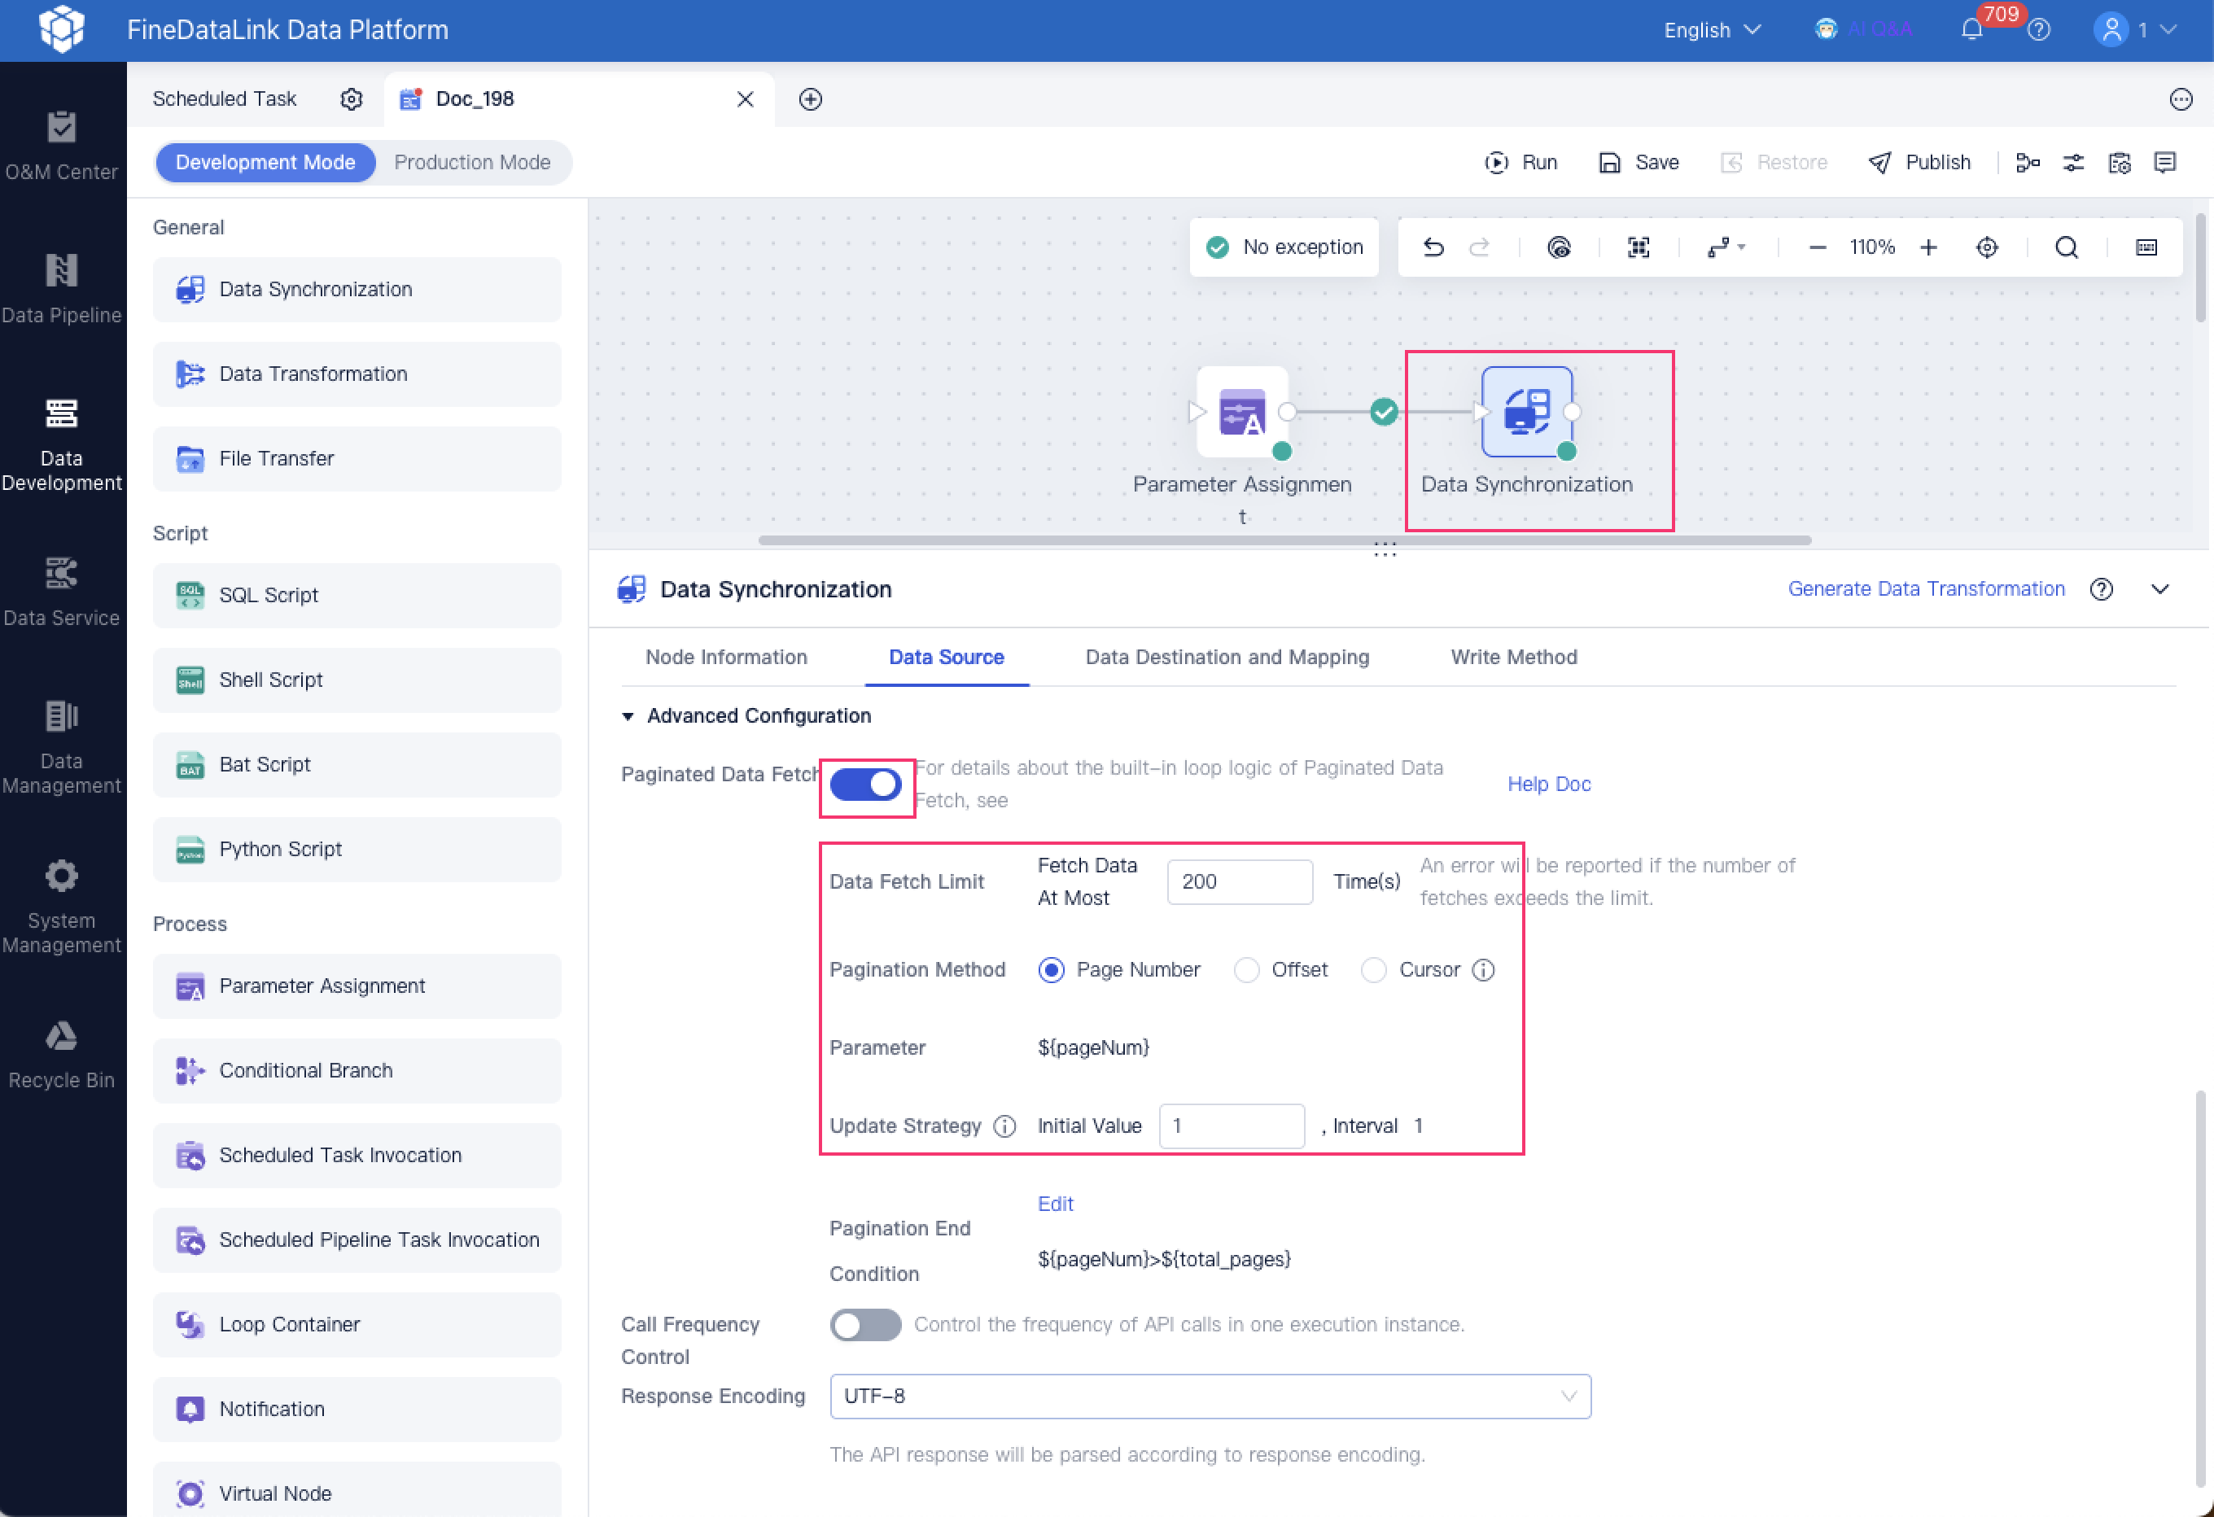Select File Transfer node type

(x=357, y=459)
